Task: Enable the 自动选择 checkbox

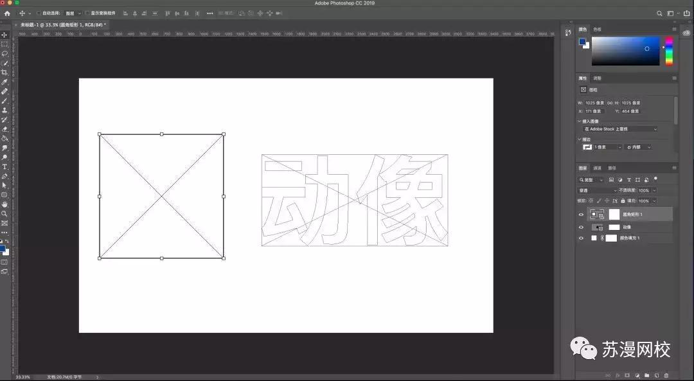Action: (39, 13)
